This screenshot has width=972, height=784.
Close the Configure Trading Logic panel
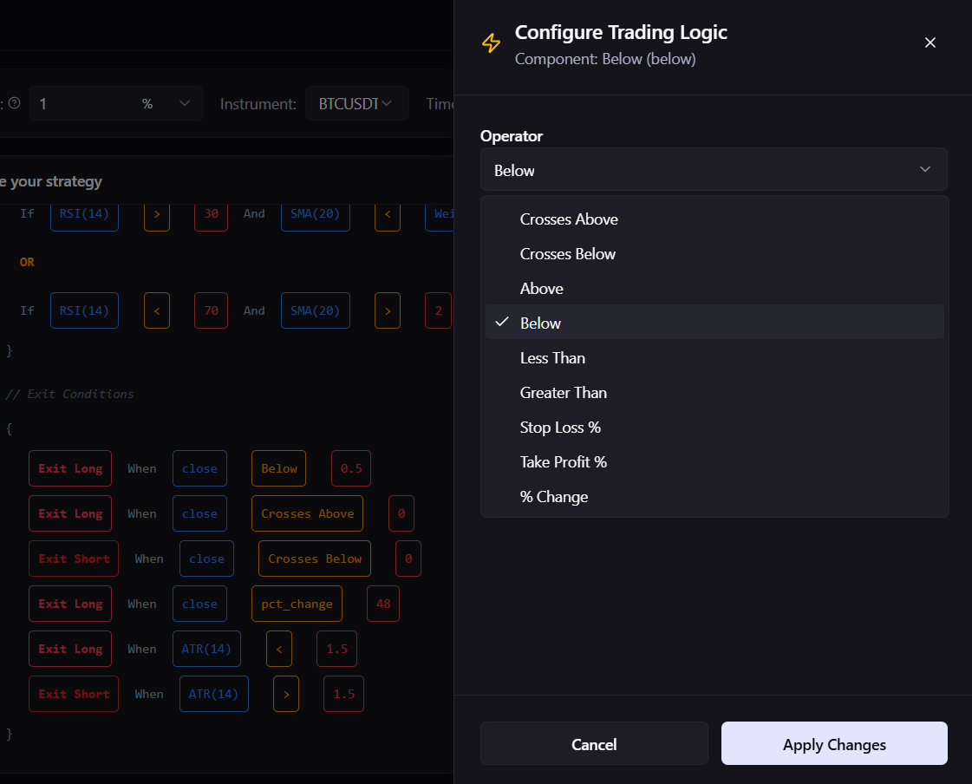tap(930, 42)
